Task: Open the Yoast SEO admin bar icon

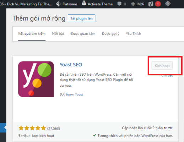Action: (x=151, y=4)
